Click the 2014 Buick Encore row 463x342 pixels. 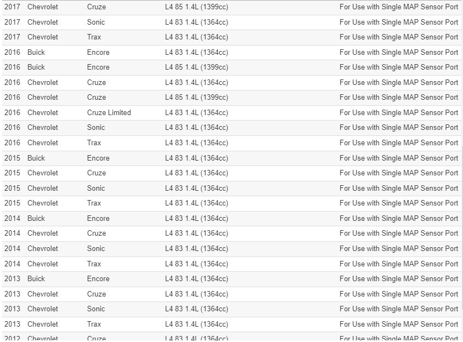pos(231,218)
